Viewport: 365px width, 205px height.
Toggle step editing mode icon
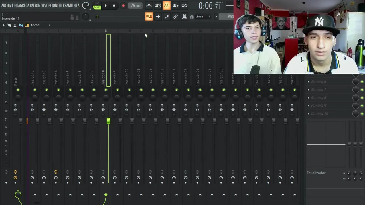click(167, 17)
